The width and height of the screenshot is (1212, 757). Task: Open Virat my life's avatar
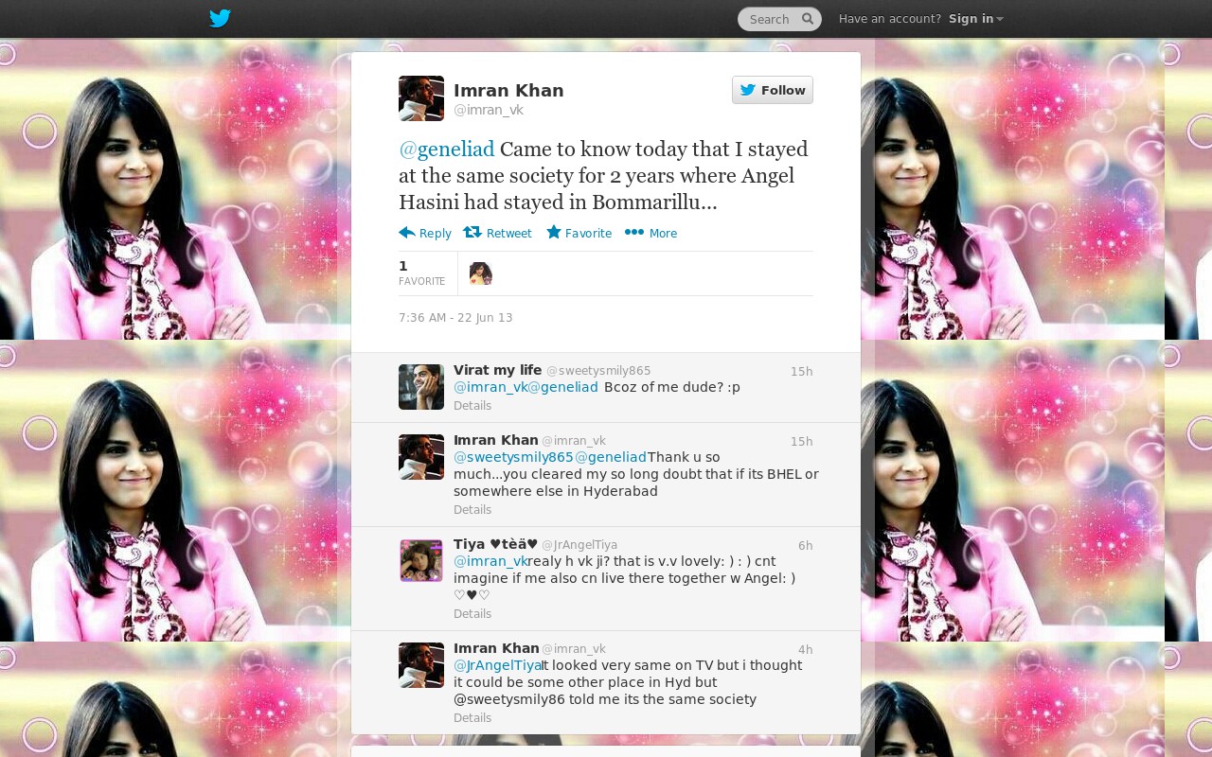pos(421,387)
